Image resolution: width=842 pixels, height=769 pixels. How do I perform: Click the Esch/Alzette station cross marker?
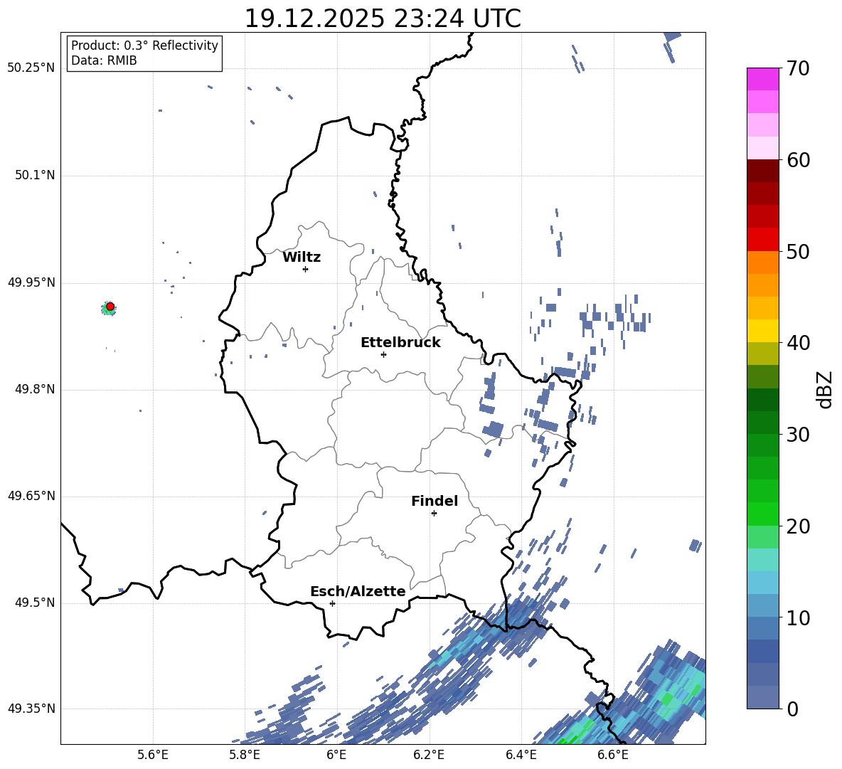coord(332,603)
